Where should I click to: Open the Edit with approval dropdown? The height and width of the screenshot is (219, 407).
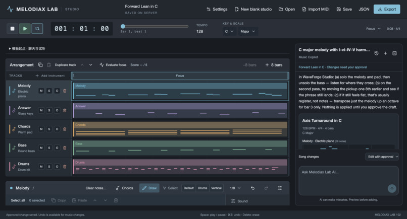pos(382,157)
